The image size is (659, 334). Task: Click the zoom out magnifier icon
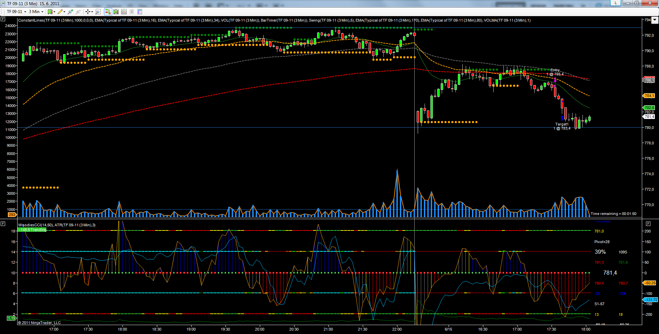tap(78, 12)
